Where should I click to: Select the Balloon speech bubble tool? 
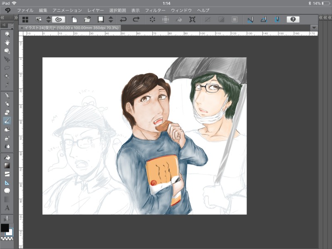[x=7, y=191]
